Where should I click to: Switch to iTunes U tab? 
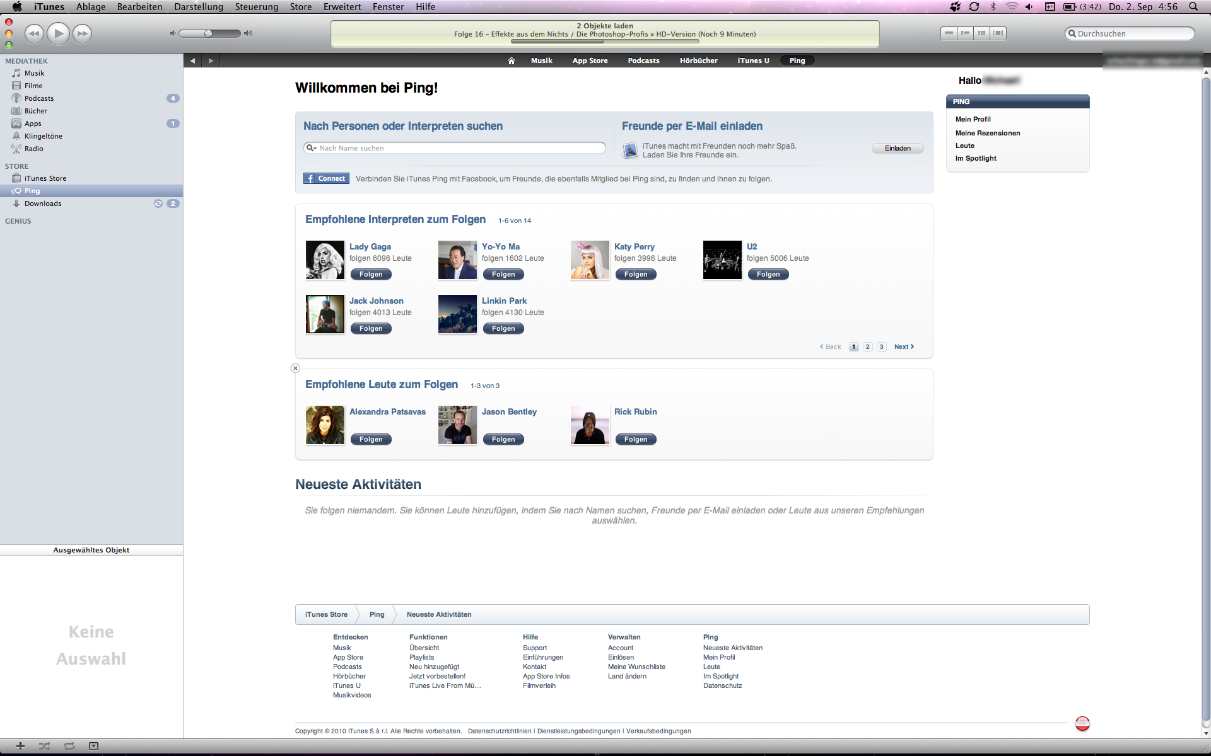click(753, 60)
